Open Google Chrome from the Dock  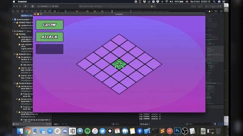[28, 131]
